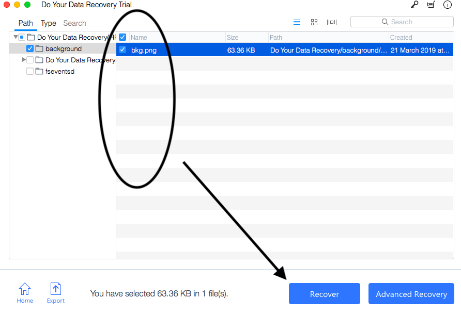Select the root Do Your Data Recovery label
The height and width of the screenshot is (315, 461).
click(x=76, y=37)
